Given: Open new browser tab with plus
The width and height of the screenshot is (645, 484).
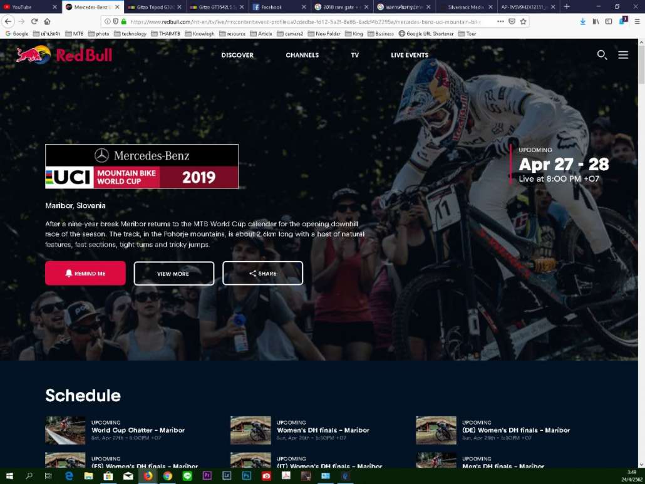Looking at the screenshot, I should (567, 7).
